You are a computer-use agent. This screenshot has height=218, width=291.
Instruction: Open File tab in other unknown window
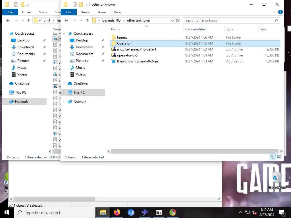click(69, 12)
